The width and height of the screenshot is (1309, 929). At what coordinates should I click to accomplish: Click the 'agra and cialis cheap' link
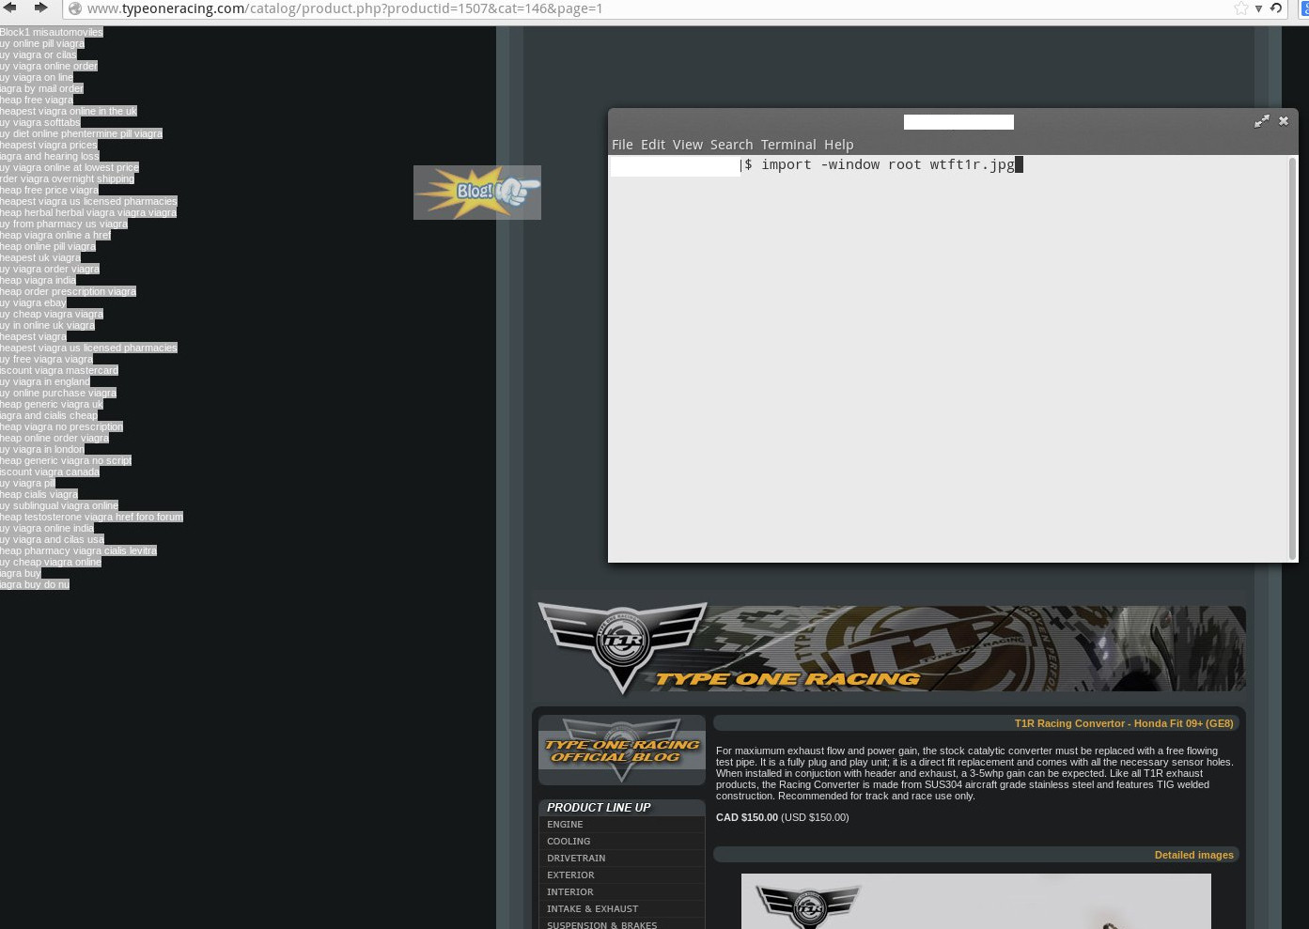click(x=49, y=415)
